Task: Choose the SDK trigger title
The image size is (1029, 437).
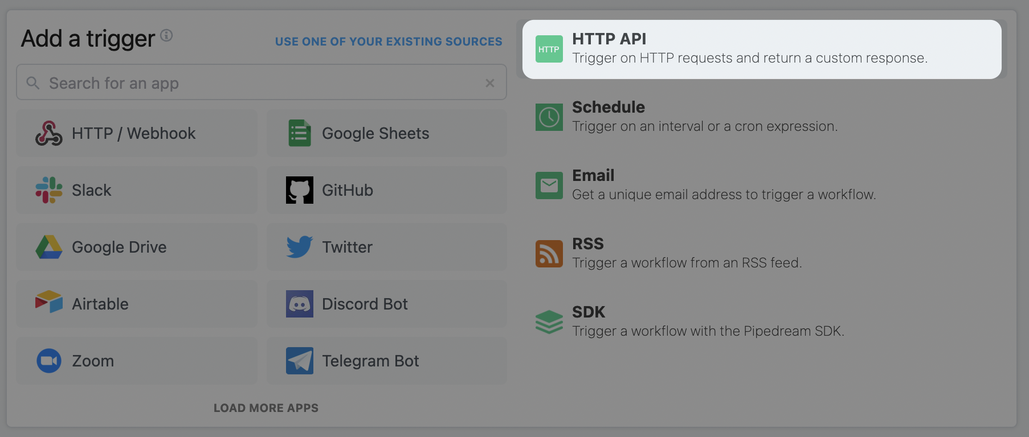Action: pos(589,312)
